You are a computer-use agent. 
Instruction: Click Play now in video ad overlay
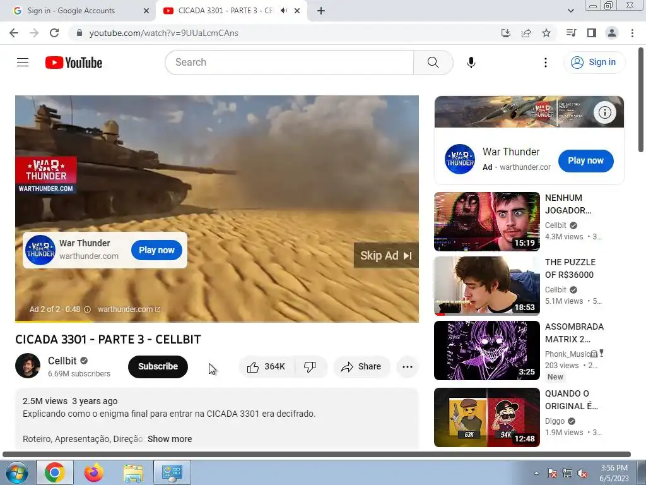(x=156, y=250)
